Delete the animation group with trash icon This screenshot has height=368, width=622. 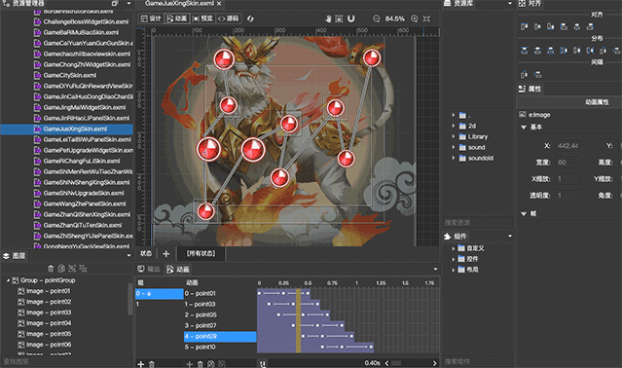[152, 364]
